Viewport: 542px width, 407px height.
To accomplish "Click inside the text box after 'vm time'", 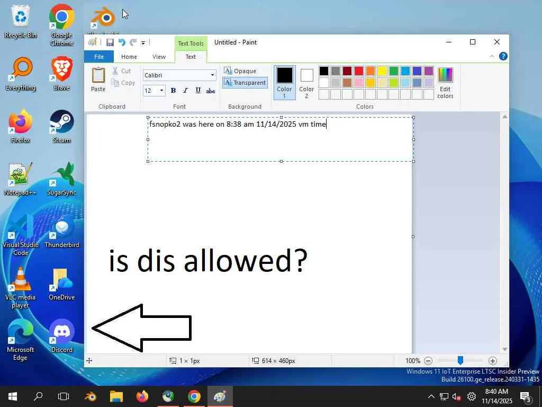I will click(327, 124).
